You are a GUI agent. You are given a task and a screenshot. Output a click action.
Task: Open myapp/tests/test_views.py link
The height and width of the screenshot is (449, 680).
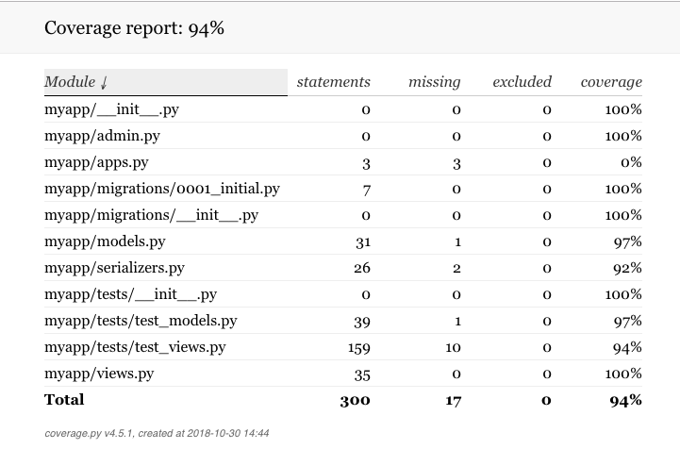[135, 347]
